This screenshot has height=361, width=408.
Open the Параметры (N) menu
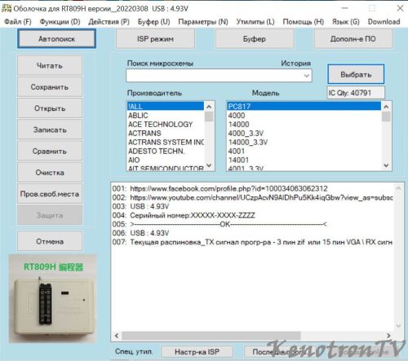(203, 21)
